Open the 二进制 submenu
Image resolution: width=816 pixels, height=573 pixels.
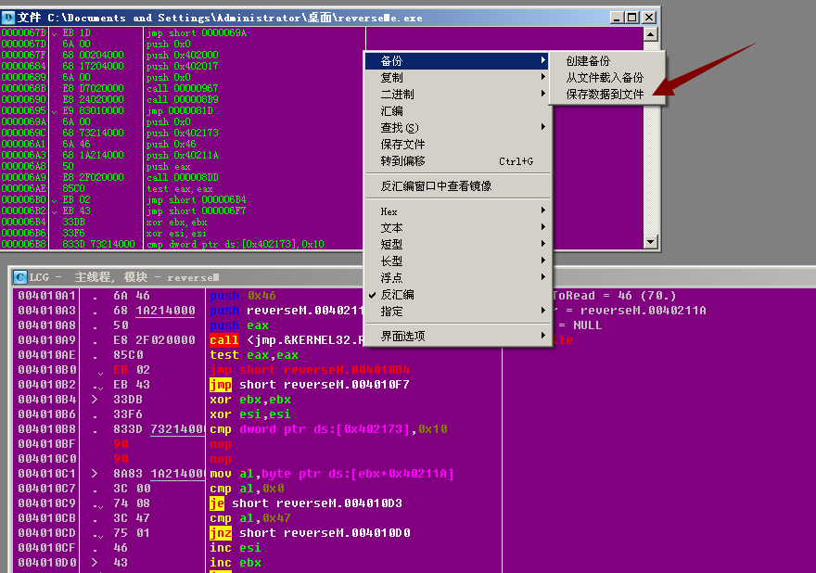457,95
